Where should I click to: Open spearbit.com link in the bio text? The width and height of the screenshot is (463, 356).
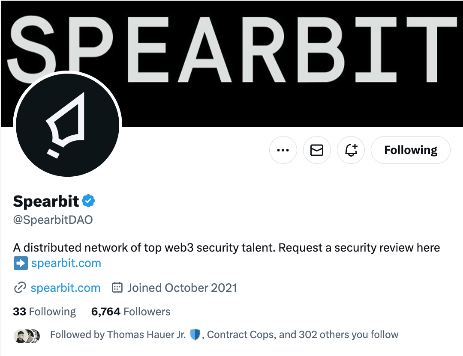66,263
